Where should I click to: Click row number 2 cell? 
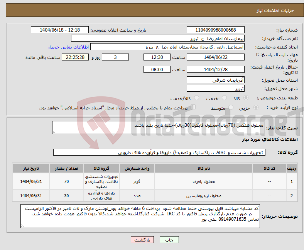click(x=292, y=196)
